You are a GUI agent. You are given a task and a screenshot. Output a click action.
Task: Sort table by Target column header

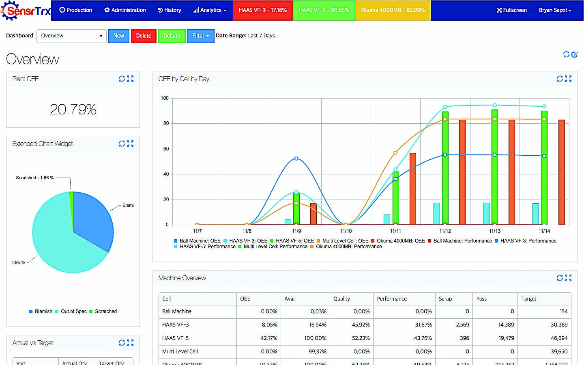(544, 299)
